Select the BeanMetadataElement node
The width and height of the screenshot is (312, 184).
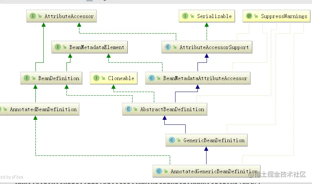(x=90, y=47)
